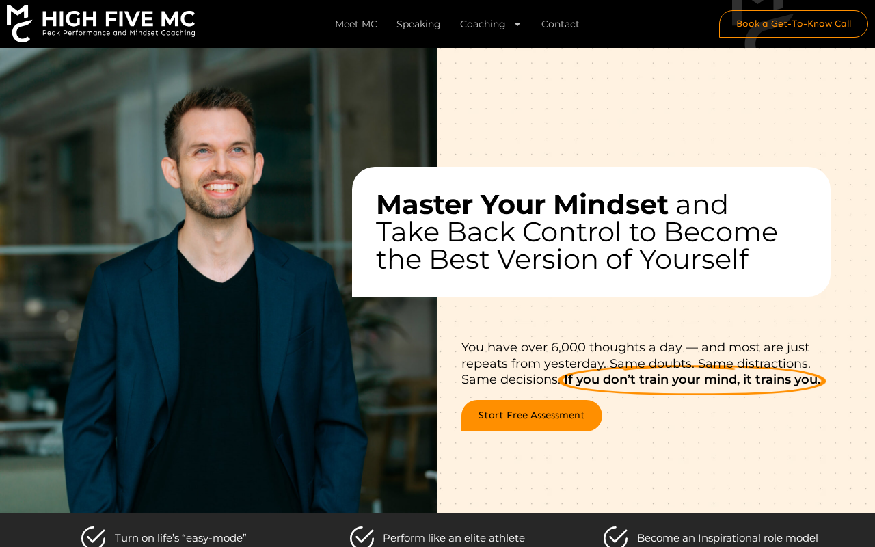Select Become an Inspirational role model text
Image resolution: width=875 pixels, height=547 pixels.
pyautogui.click(x=727, y=538)
